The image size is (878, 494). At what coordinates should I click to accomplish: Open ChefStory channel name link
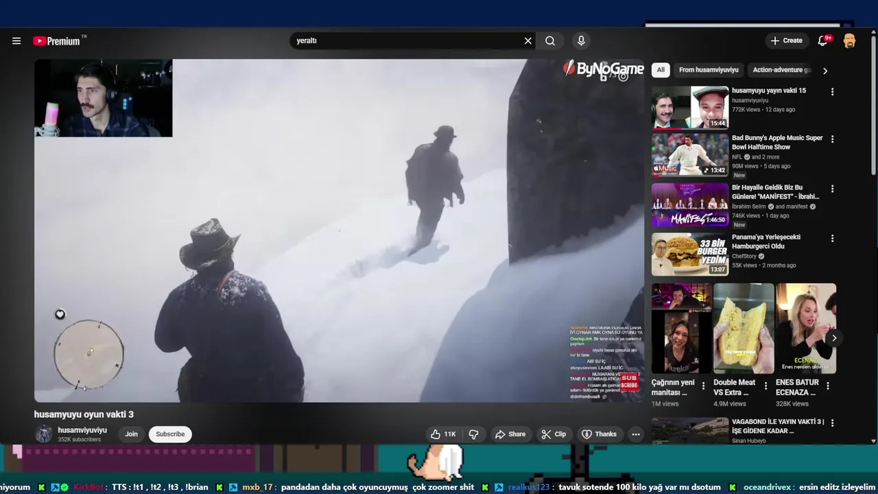[744, 257]
